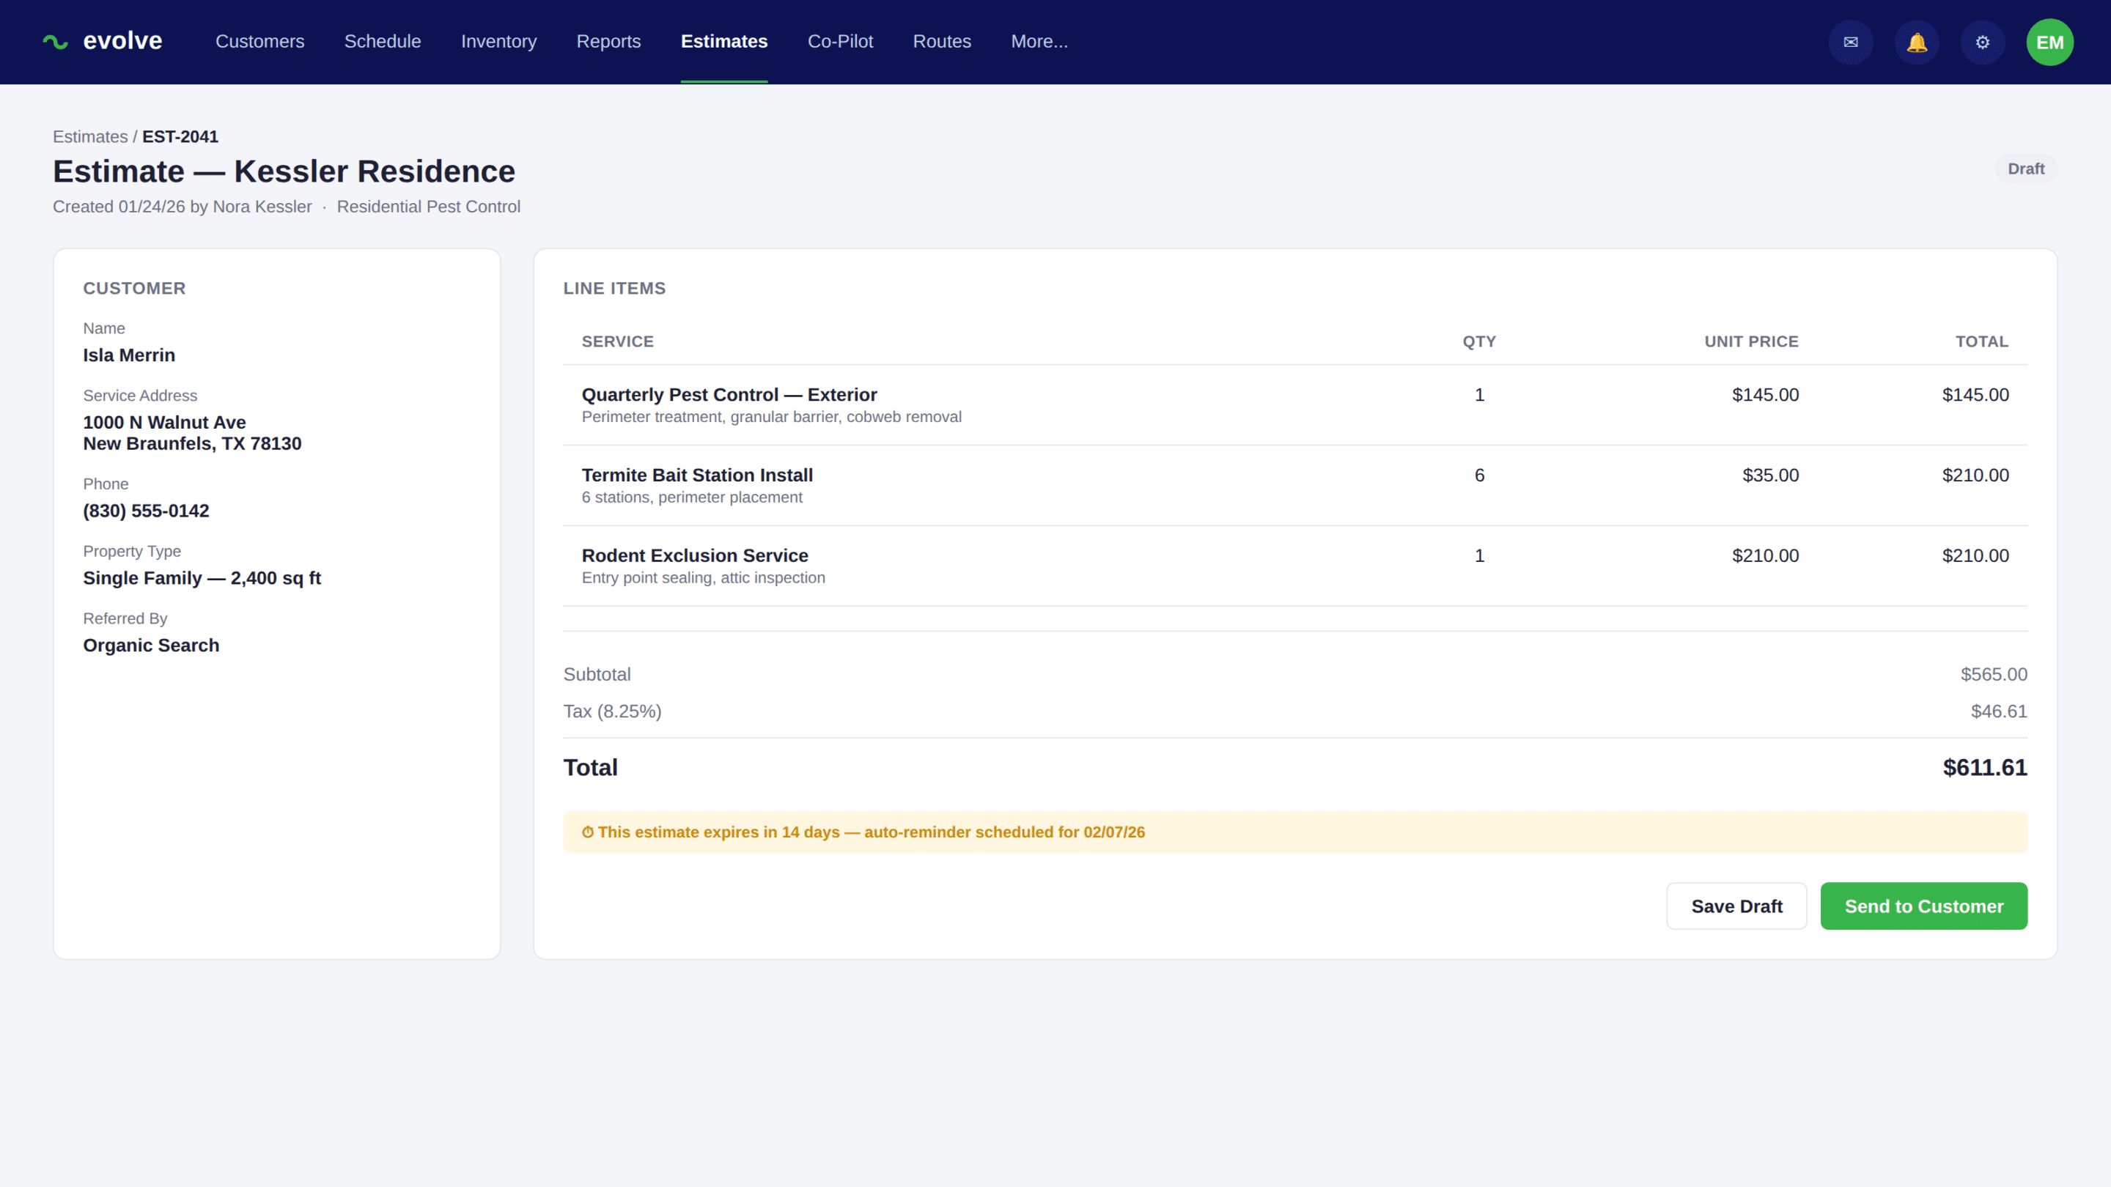Open Reports from navigation bar
Image resolution: width=2111 pixels, height=1187 pixels.
coord(609,41)
